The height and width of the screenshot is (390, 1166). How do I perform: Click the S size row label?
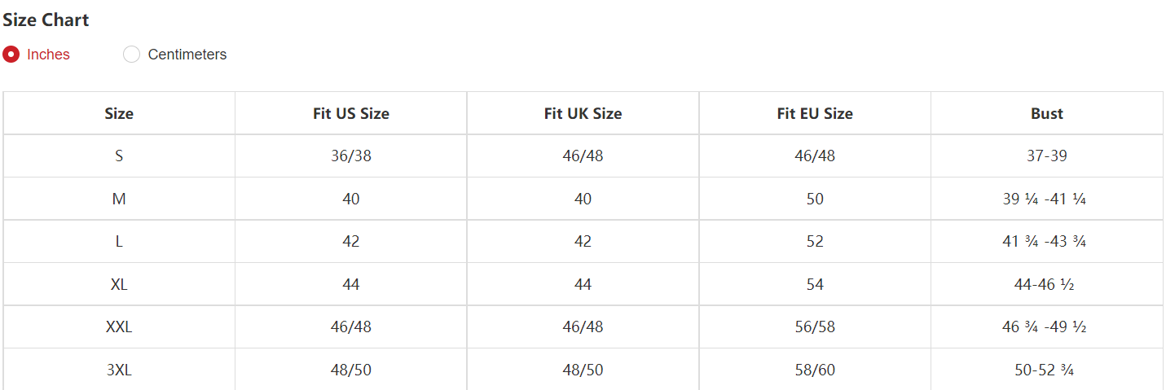[x=119, y=156]
